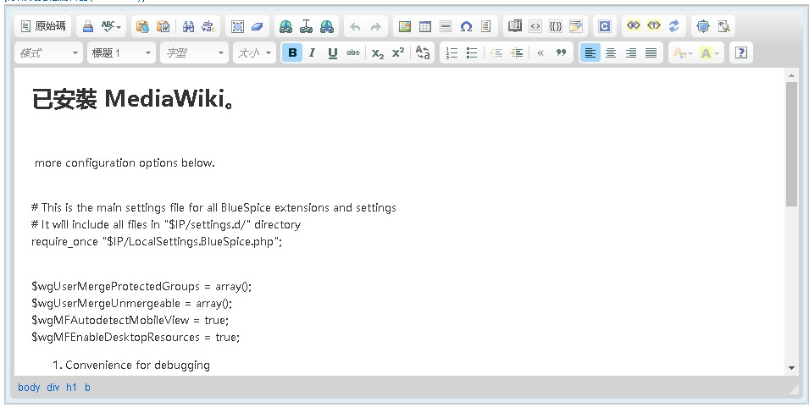Click the angle brackets <> icon
809x407 pixels.
[535, 26]
